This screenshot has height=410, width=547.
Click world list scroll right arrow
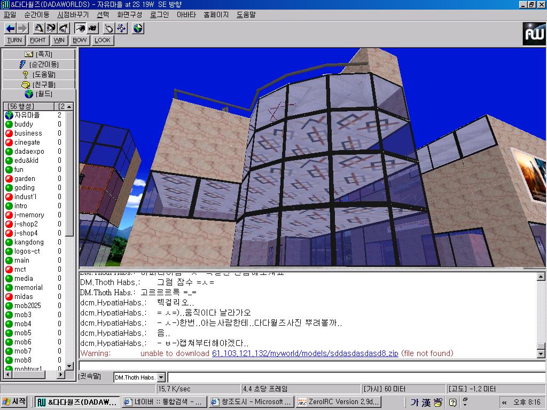61,374
